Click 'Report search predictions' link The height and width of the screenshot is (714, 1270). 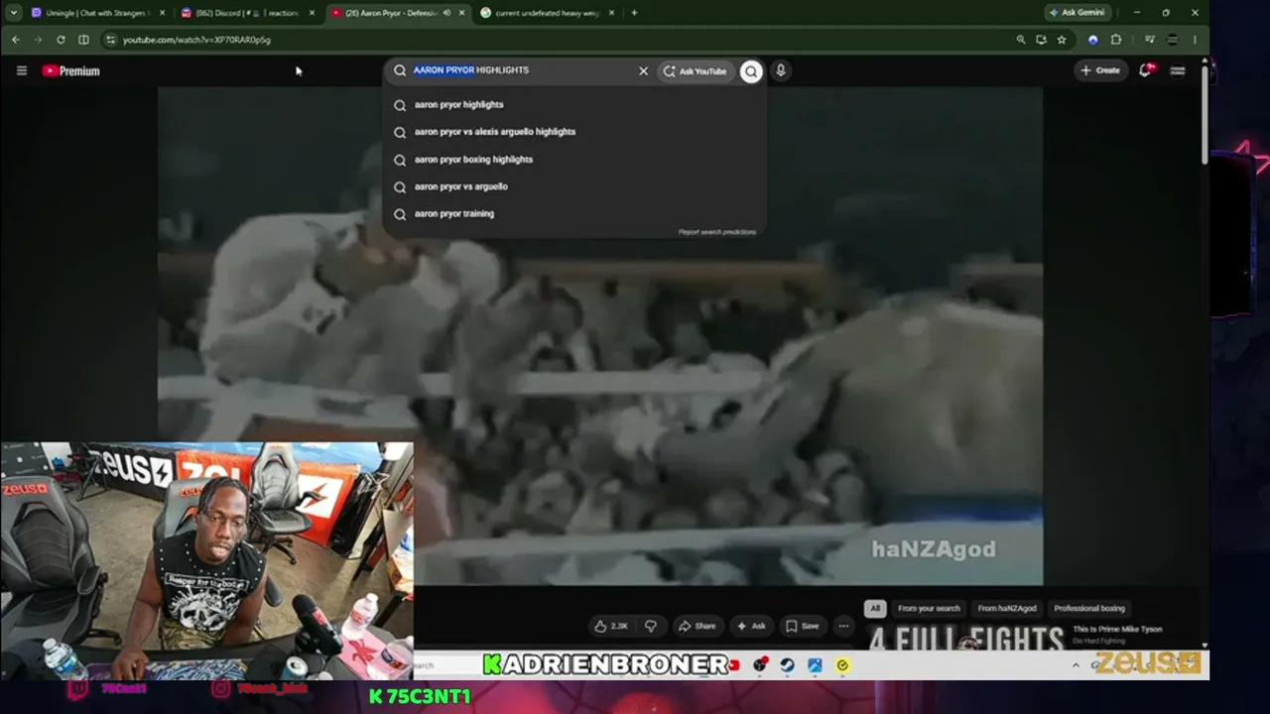[716, 232]
